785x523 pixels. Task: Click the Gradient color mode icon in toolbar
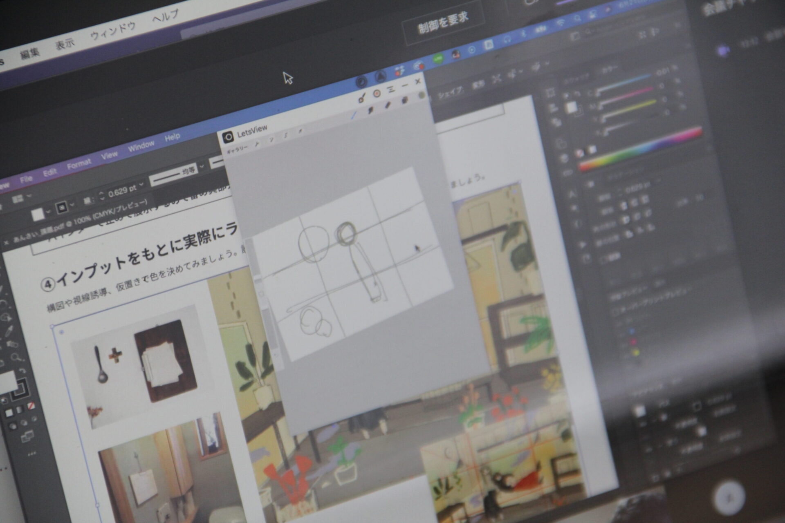tap(20, 409)
